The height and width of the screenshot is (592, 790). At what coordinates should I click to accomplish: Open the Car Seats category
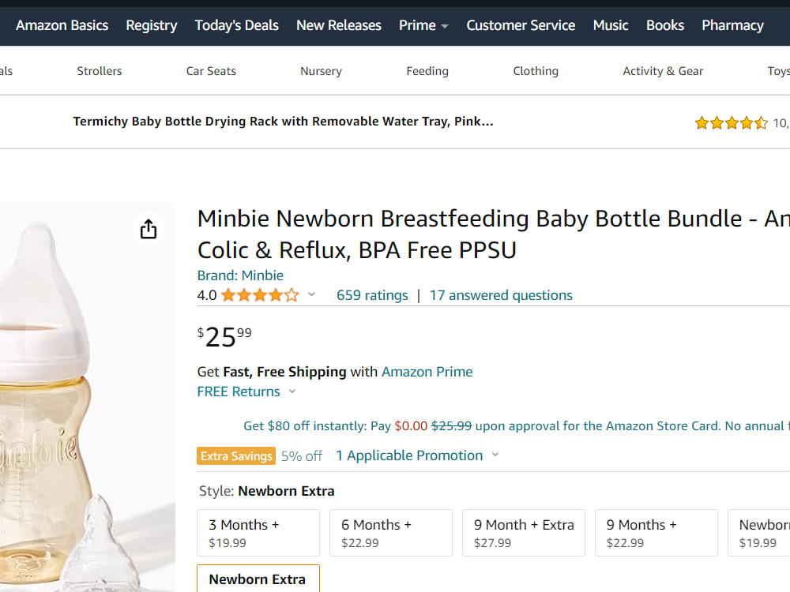coord(211,71)
